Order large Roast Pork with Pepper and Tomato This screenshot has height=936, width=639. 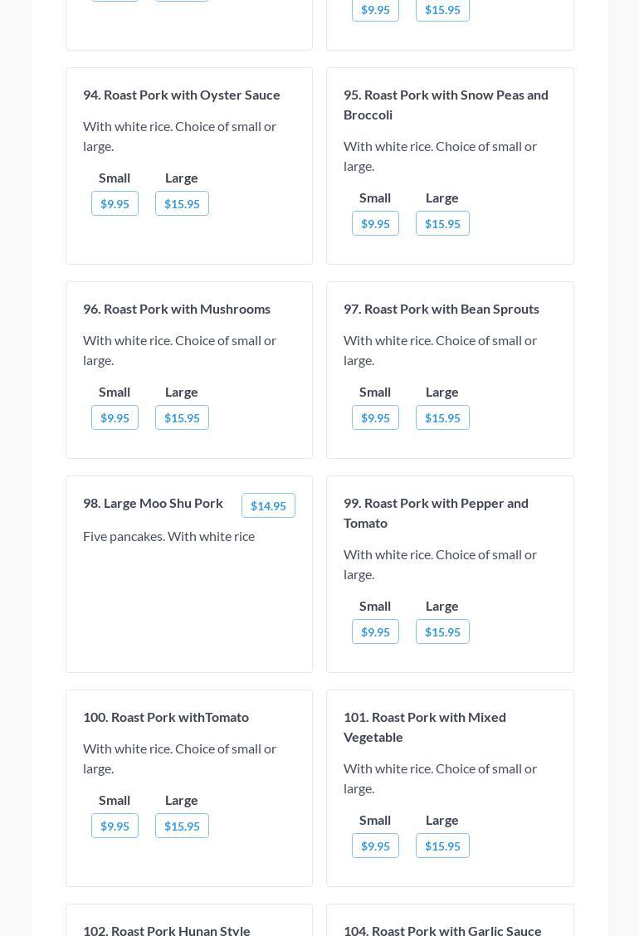442,631
